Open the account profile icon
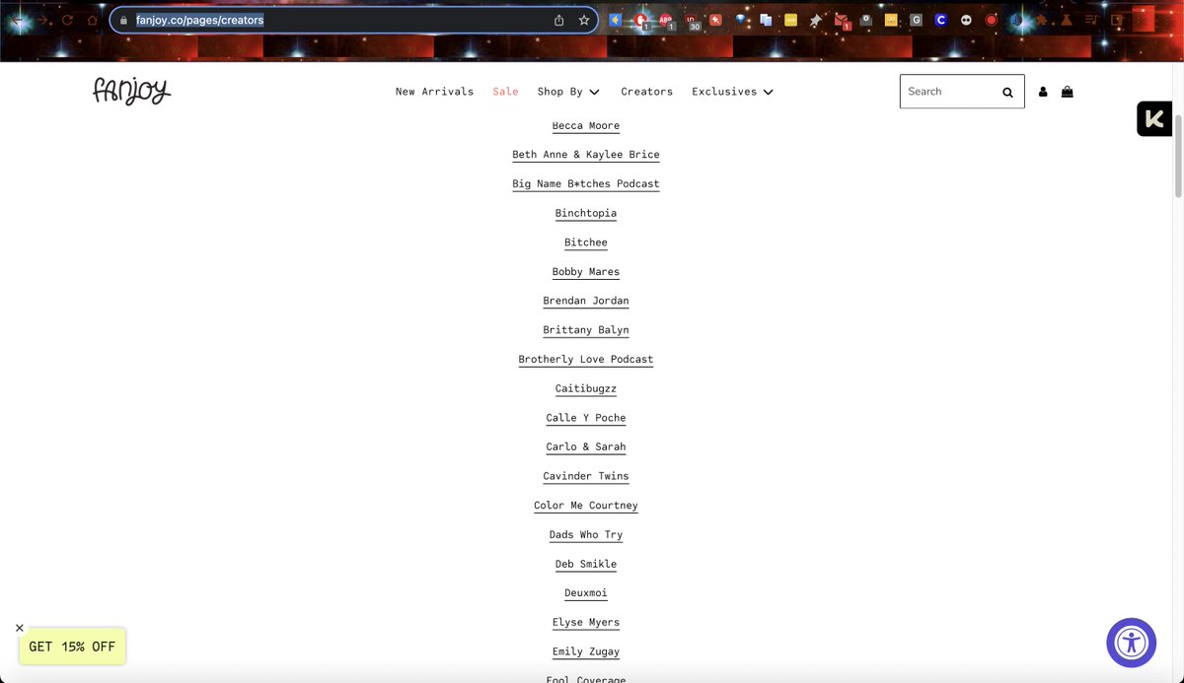 [x=1043, y=92]
